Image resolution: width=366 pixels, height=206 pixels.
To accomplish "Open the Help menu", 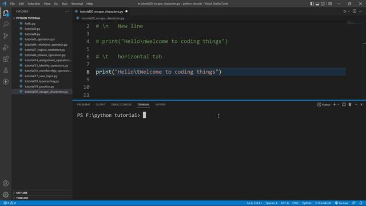I will 90,3.
